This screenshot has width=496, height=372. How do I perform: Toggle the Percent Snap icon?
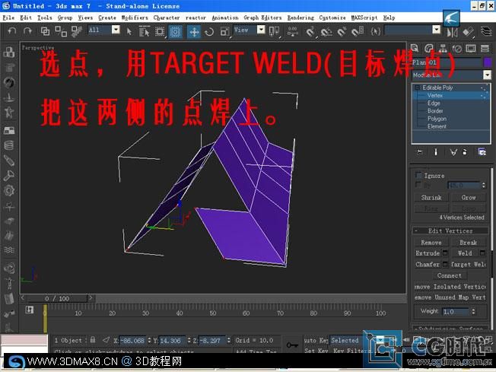point(342,31)
